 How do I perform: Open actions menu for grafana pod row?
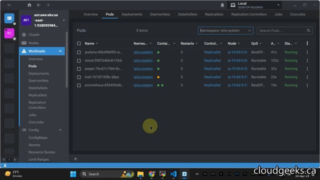coord(307,52)
